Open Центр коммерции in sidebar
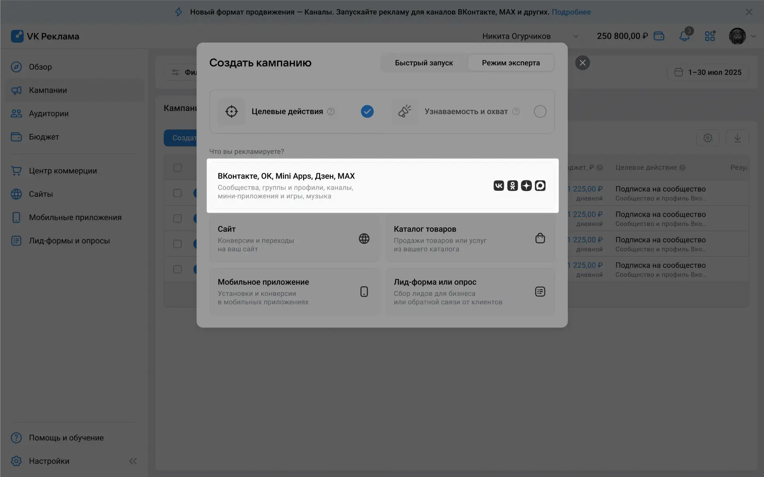 tap(75, 171)
